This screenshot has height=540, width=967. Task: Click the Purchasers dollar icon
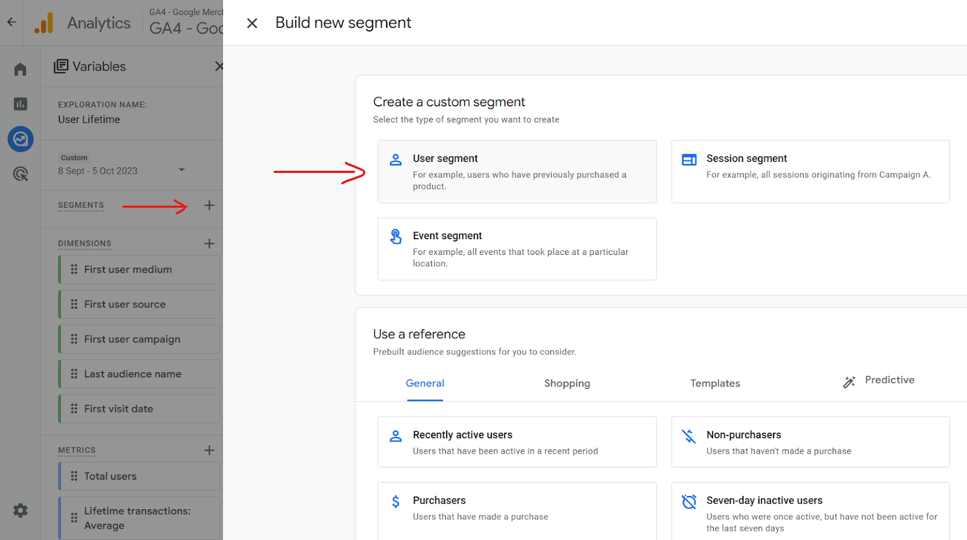coord(395,501)
